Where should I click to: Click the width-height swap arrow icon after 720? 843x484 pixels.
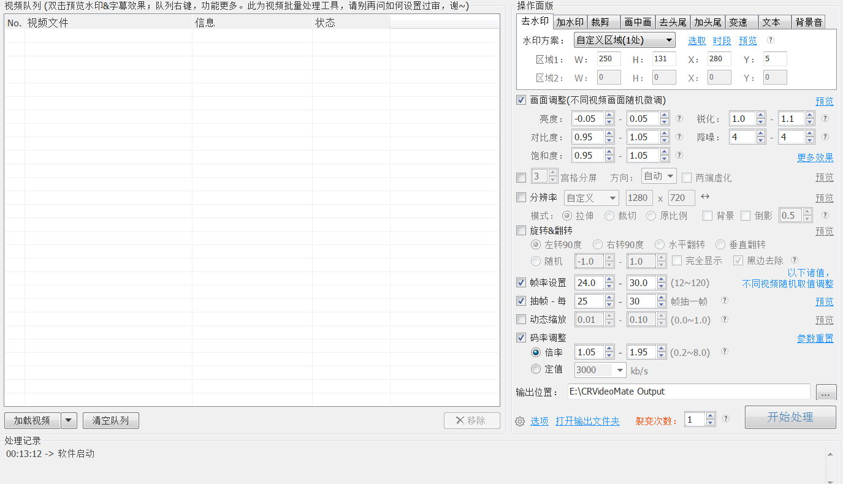[x=705, y=197]
